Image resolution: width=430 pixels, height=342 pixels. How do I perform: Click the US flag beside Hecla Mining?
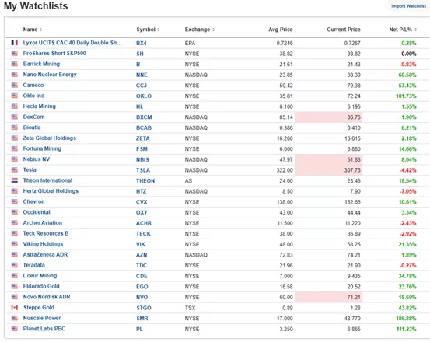coord(15,106)
